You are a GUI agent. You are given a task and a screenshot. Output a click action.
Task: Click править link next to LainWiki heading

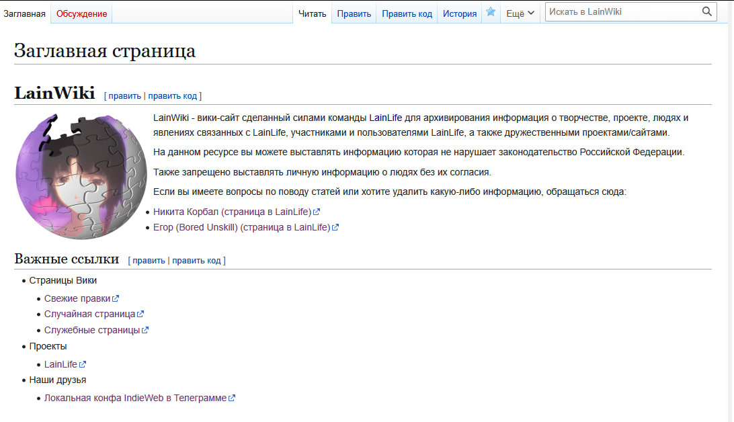click(124, 96)
